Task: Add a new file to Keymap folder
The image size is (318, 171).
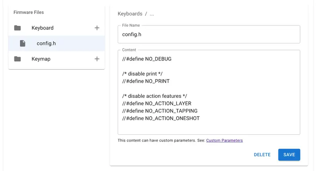Action: coord(97,59)
